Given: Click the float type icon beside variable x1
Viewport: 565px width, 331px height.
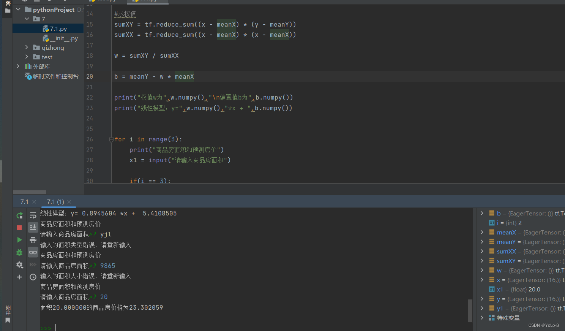Looking at the screenshot, I should click(x=492, y=290).
